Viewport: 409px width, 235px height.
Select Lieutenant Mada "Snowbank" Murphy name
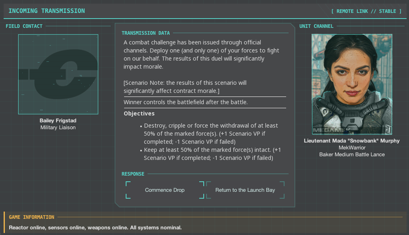pyautogui.click(x=352, y=141)
